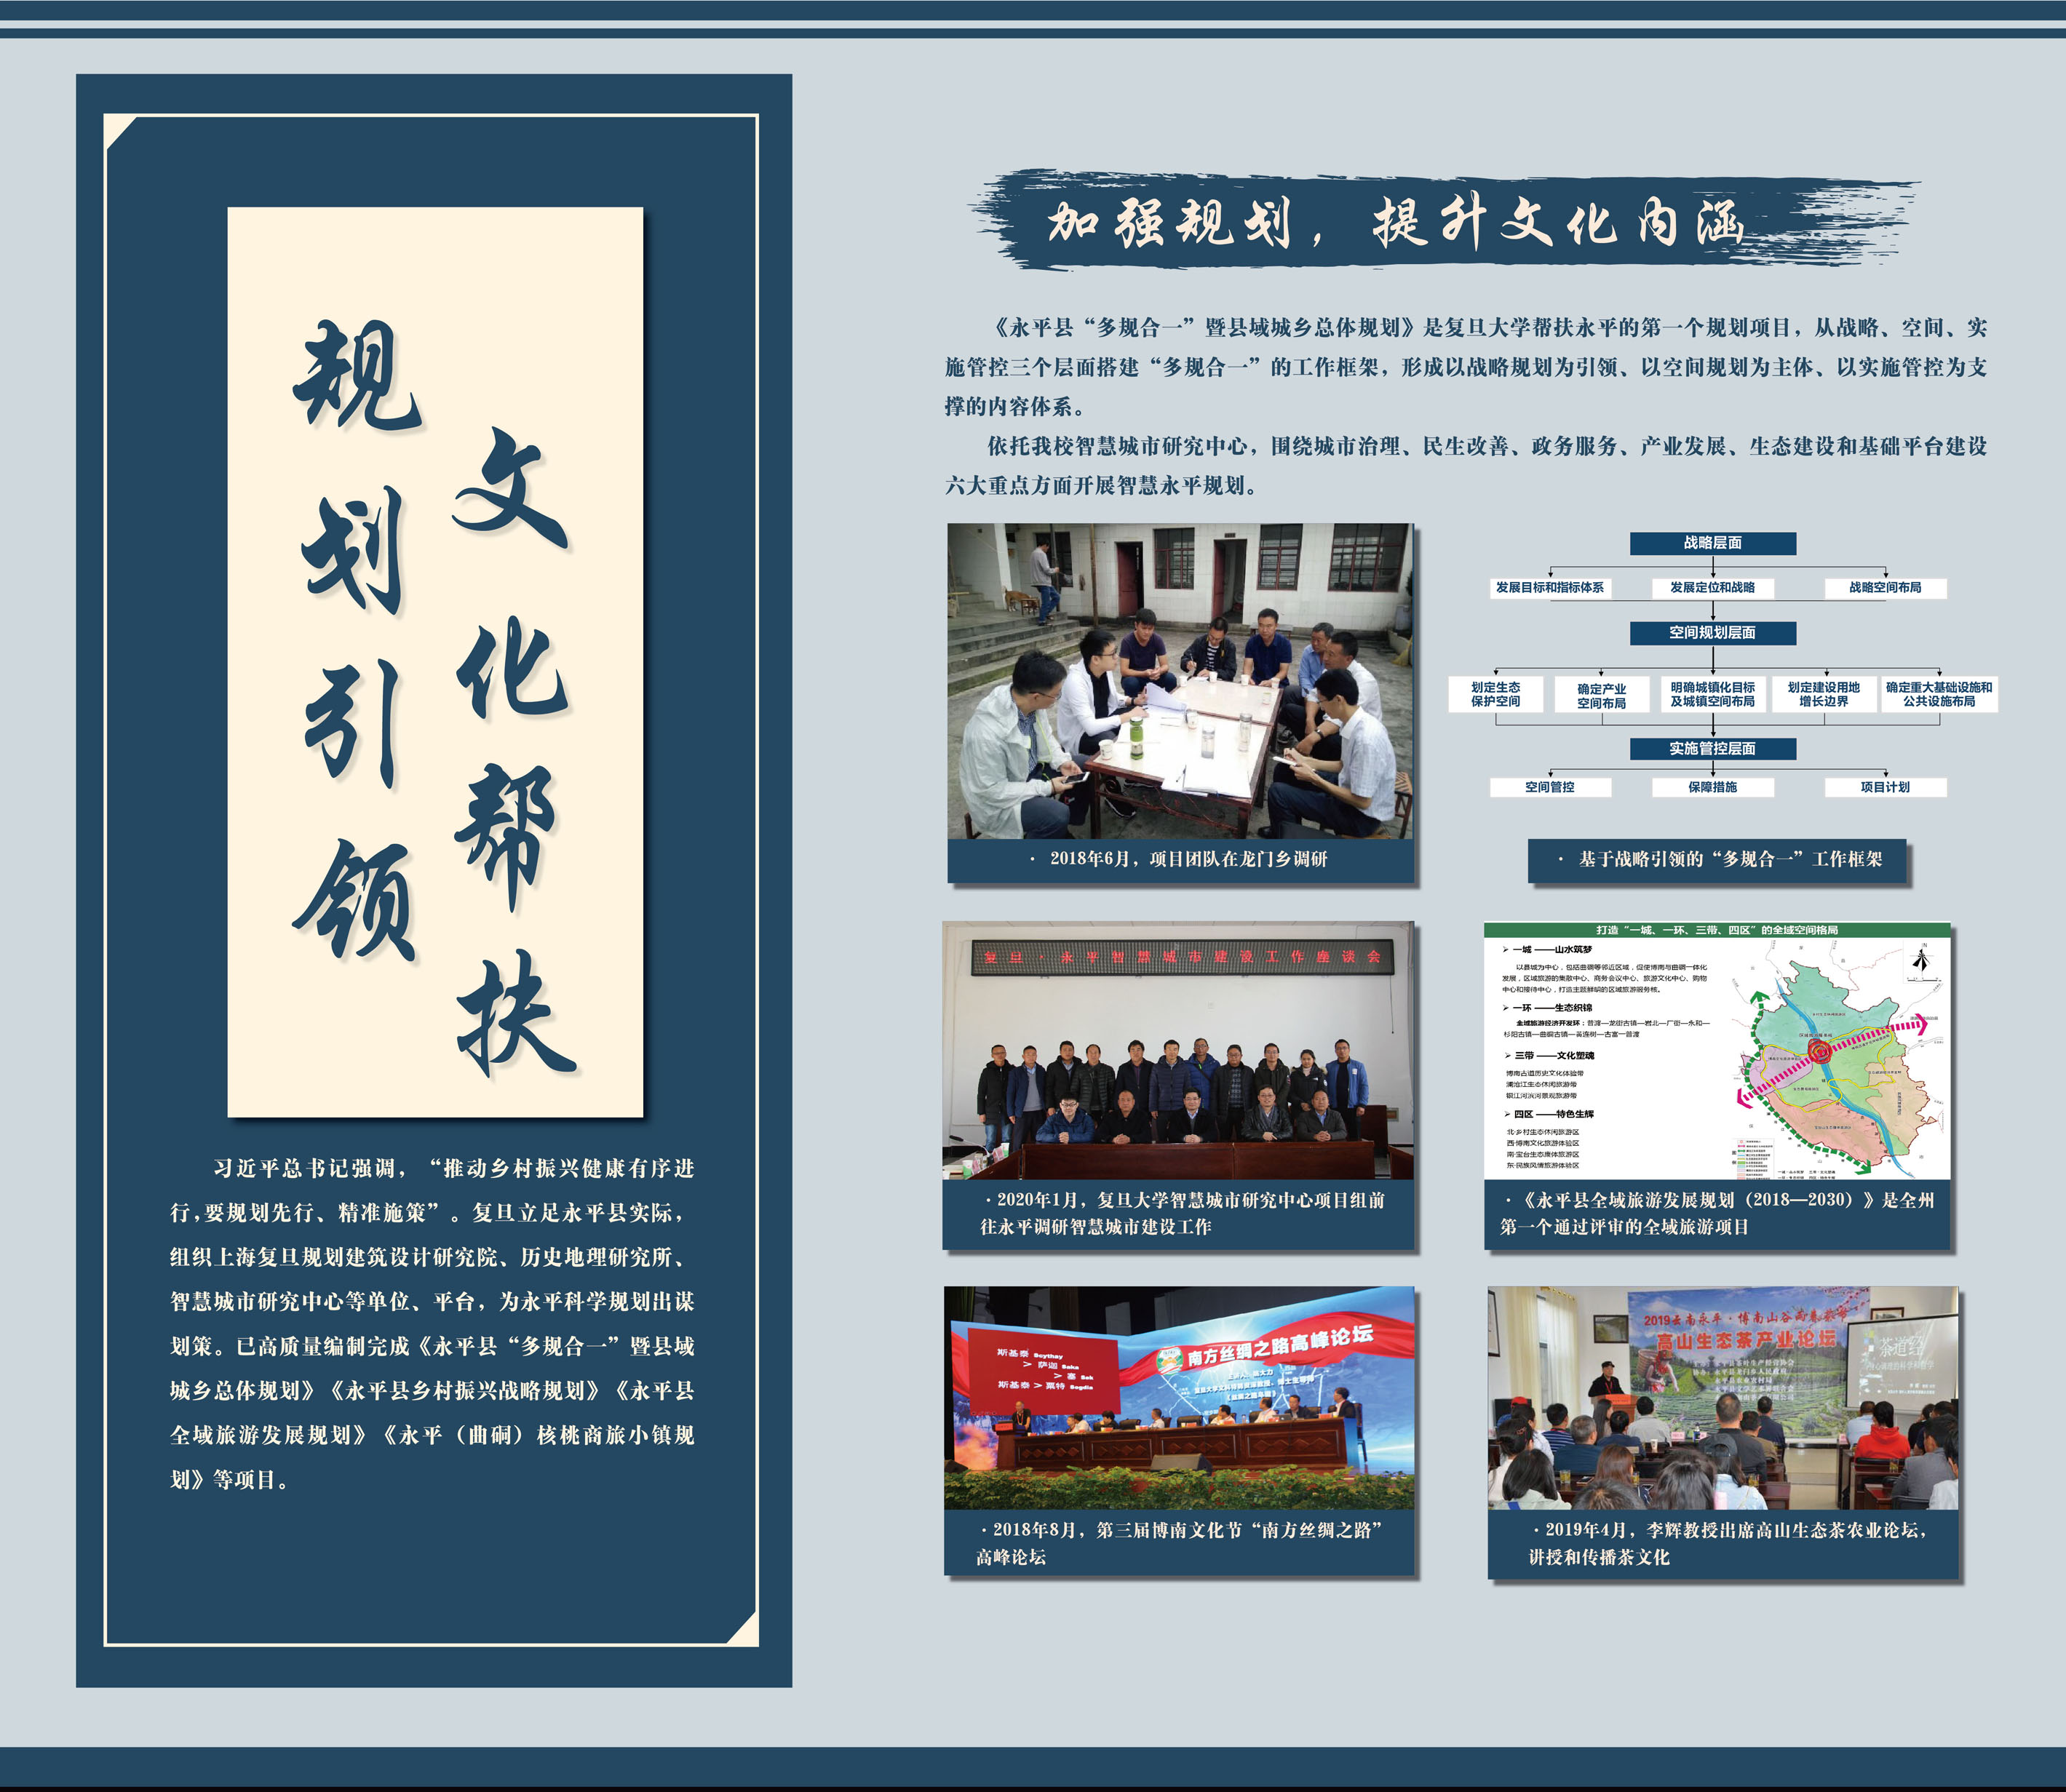Click the 划定生态保护空间 flowchart node
The image size is (2066, 1792).
[x=1495, y=695]
